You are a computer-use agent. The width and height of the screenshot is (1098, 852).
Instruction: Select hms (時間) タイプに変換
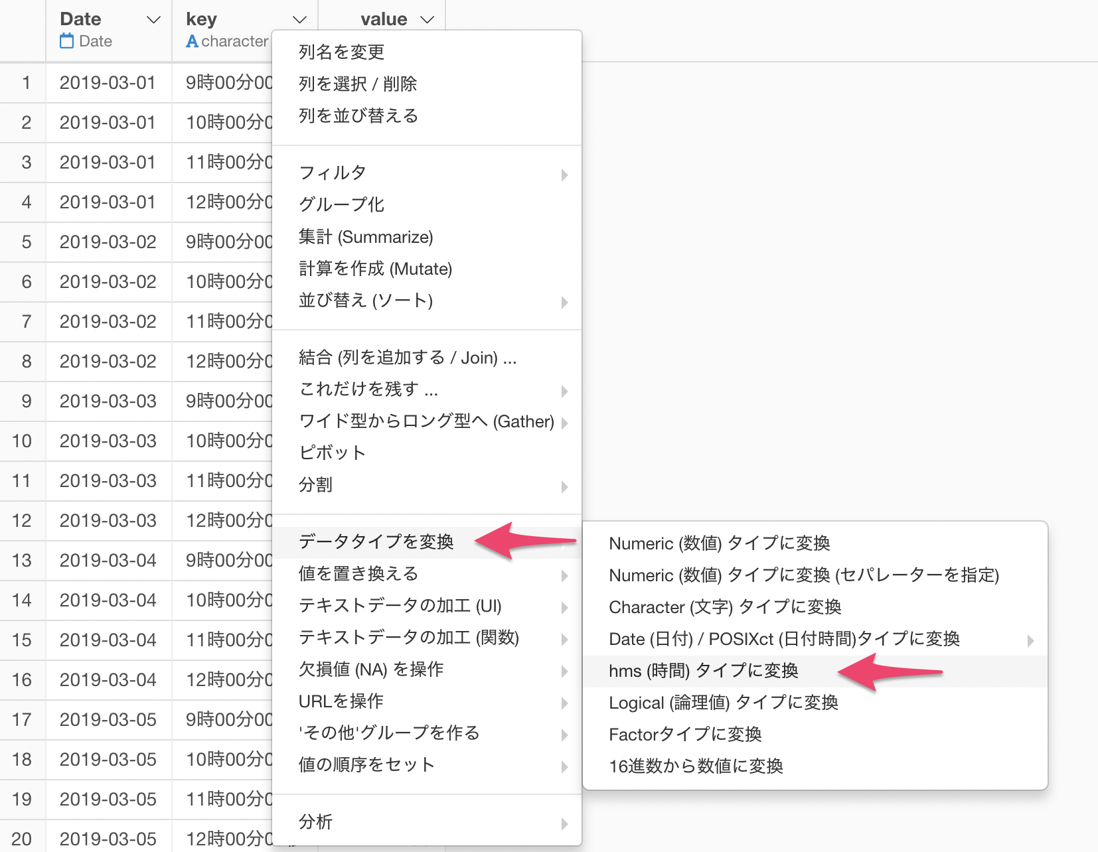coord(815,671)
